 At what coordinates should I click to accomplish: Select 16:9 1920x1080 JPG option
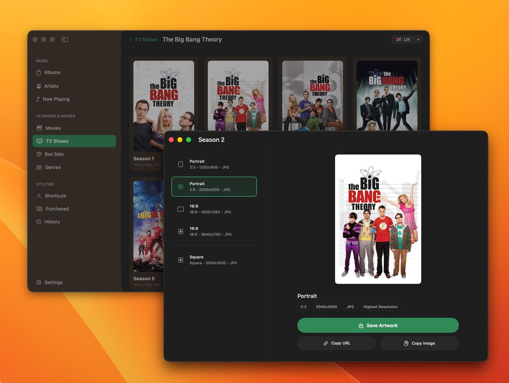click(214, 209)
